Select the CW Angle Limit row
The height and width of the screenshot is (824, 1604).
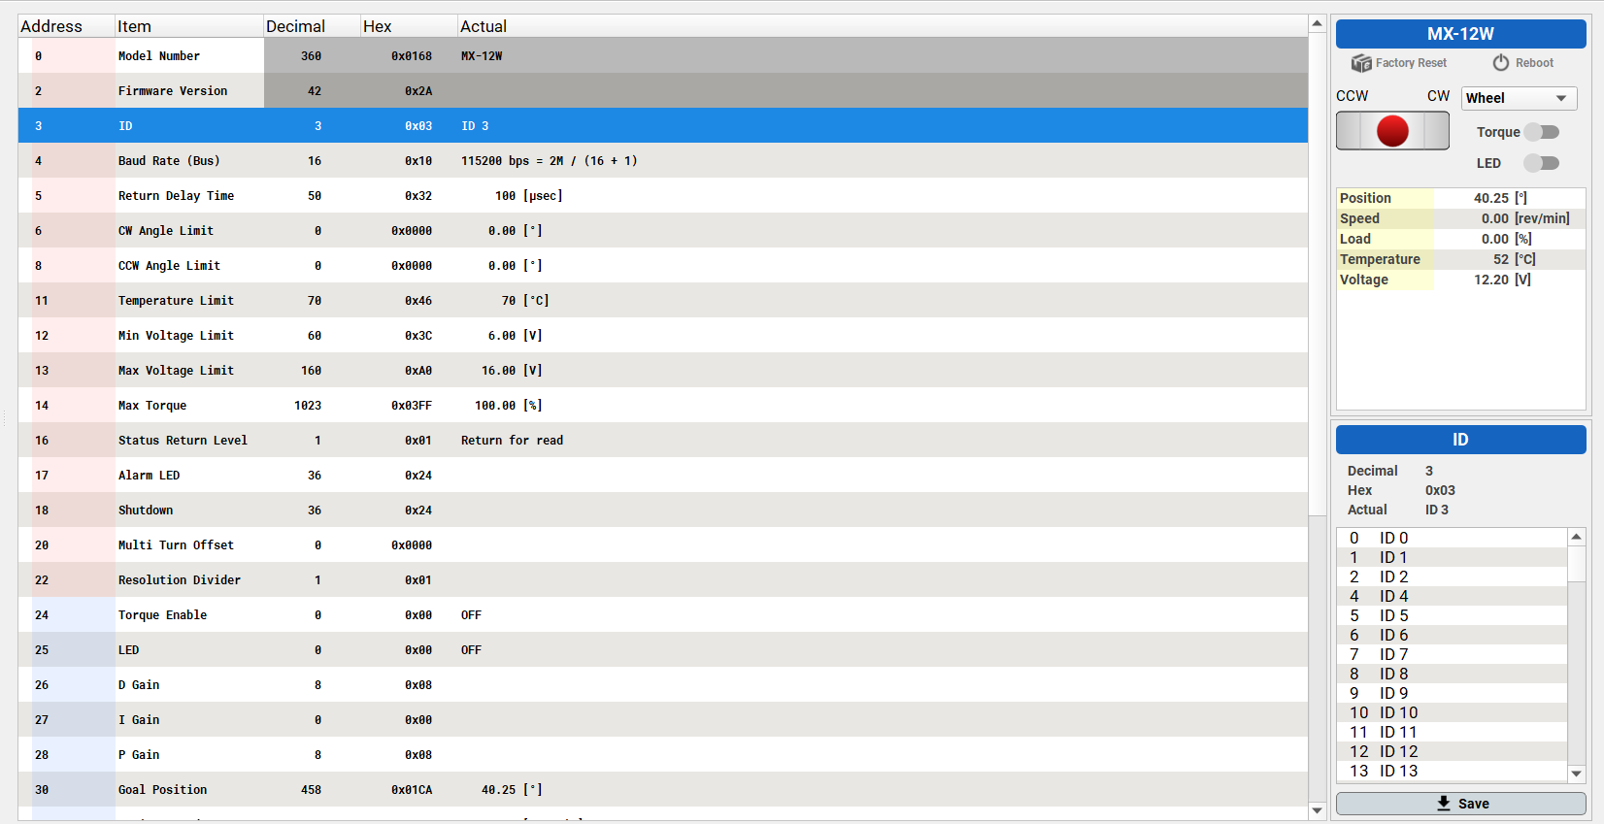point(663,230)
